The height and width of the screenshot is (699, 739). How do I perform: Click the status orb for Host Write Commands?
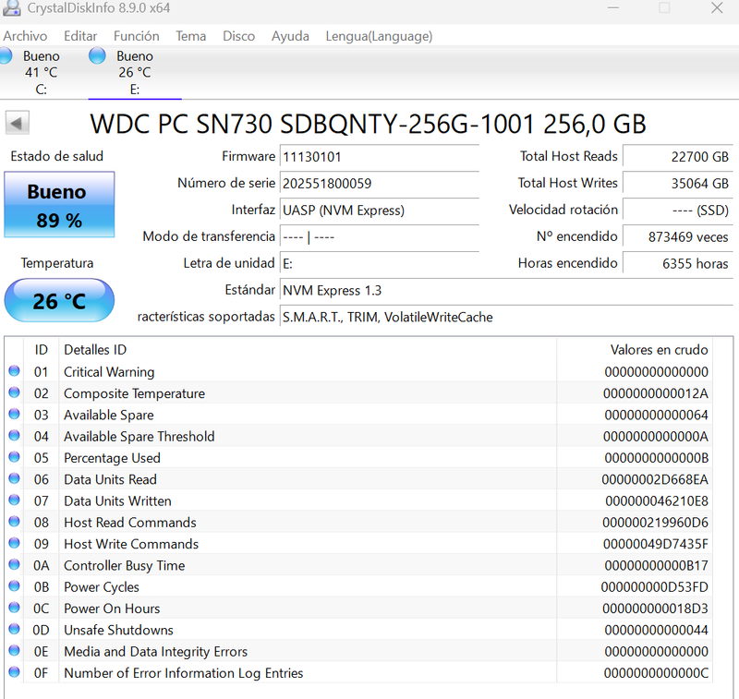pos(14,543)
